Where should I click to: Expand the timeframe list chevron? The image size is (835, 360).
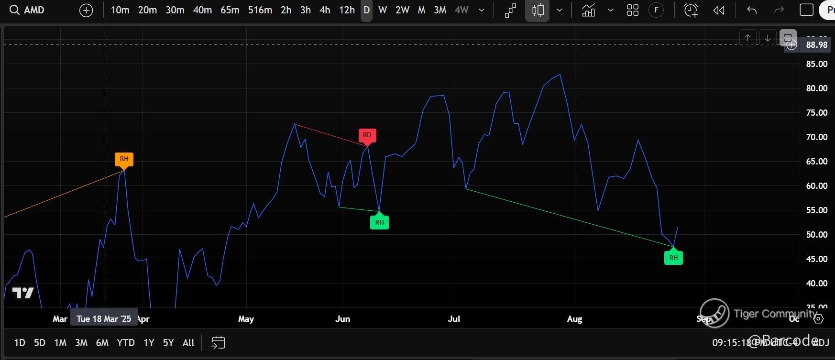[482, 10]
